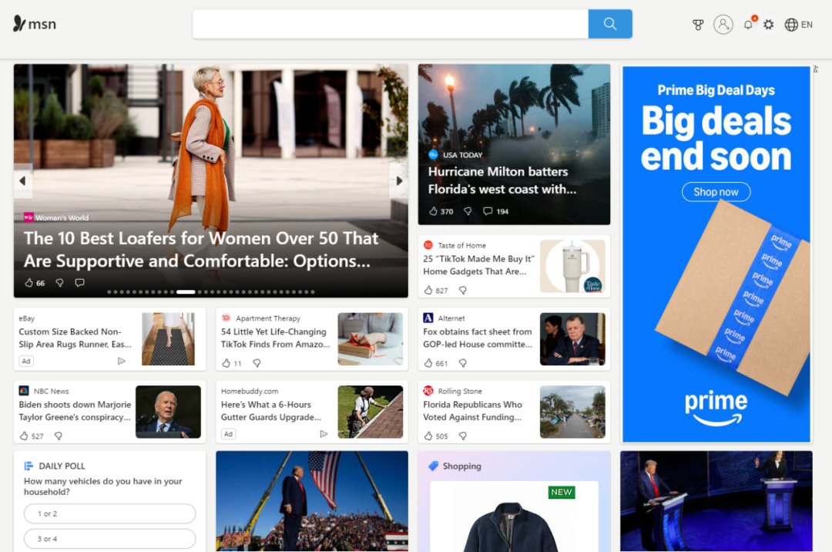
Task: Click the Woman's World source label
Action: 62,217
